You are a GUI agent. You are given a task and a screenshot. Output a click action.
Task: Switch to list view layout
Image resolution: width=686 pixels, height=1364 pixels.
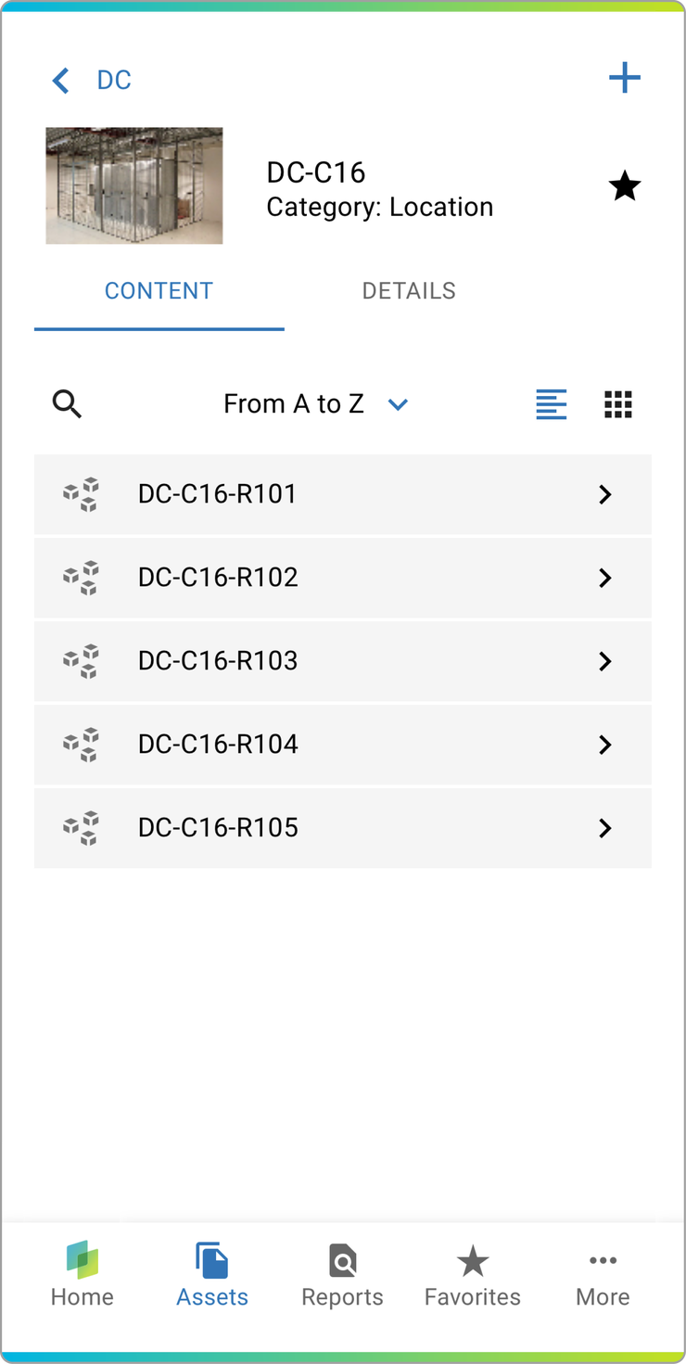(552, 404)
